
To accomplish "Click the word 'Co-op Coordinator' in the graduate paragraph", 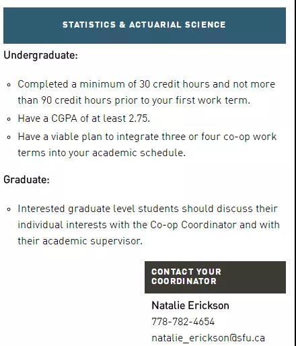I will point(193,225).
